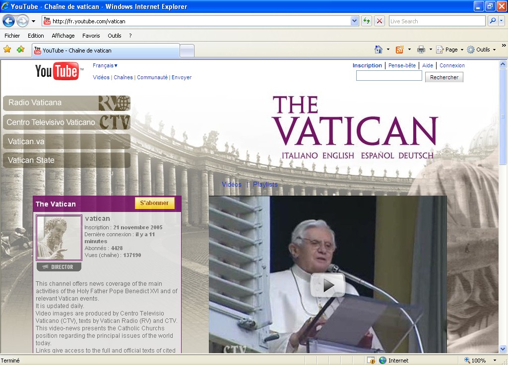Go back with the browser Back arrow
This screenshot has height=365, width=508.
9,21
